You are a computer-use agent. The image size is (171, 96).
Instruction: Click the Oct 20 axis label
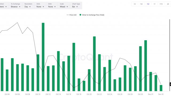89,94
